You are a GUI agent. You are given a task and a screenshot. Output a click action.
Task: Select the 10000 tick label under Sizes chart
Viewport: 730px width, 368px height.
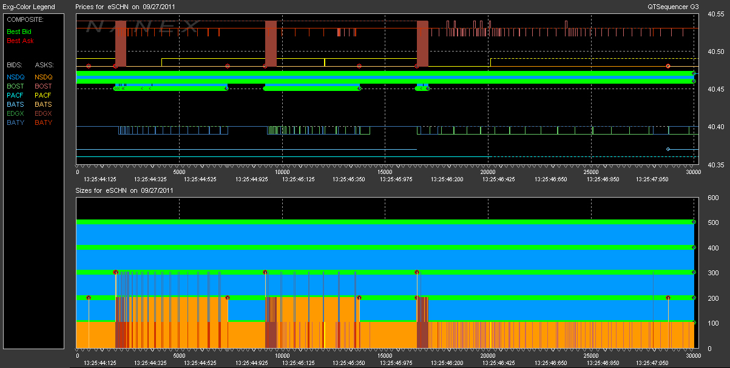282,355
